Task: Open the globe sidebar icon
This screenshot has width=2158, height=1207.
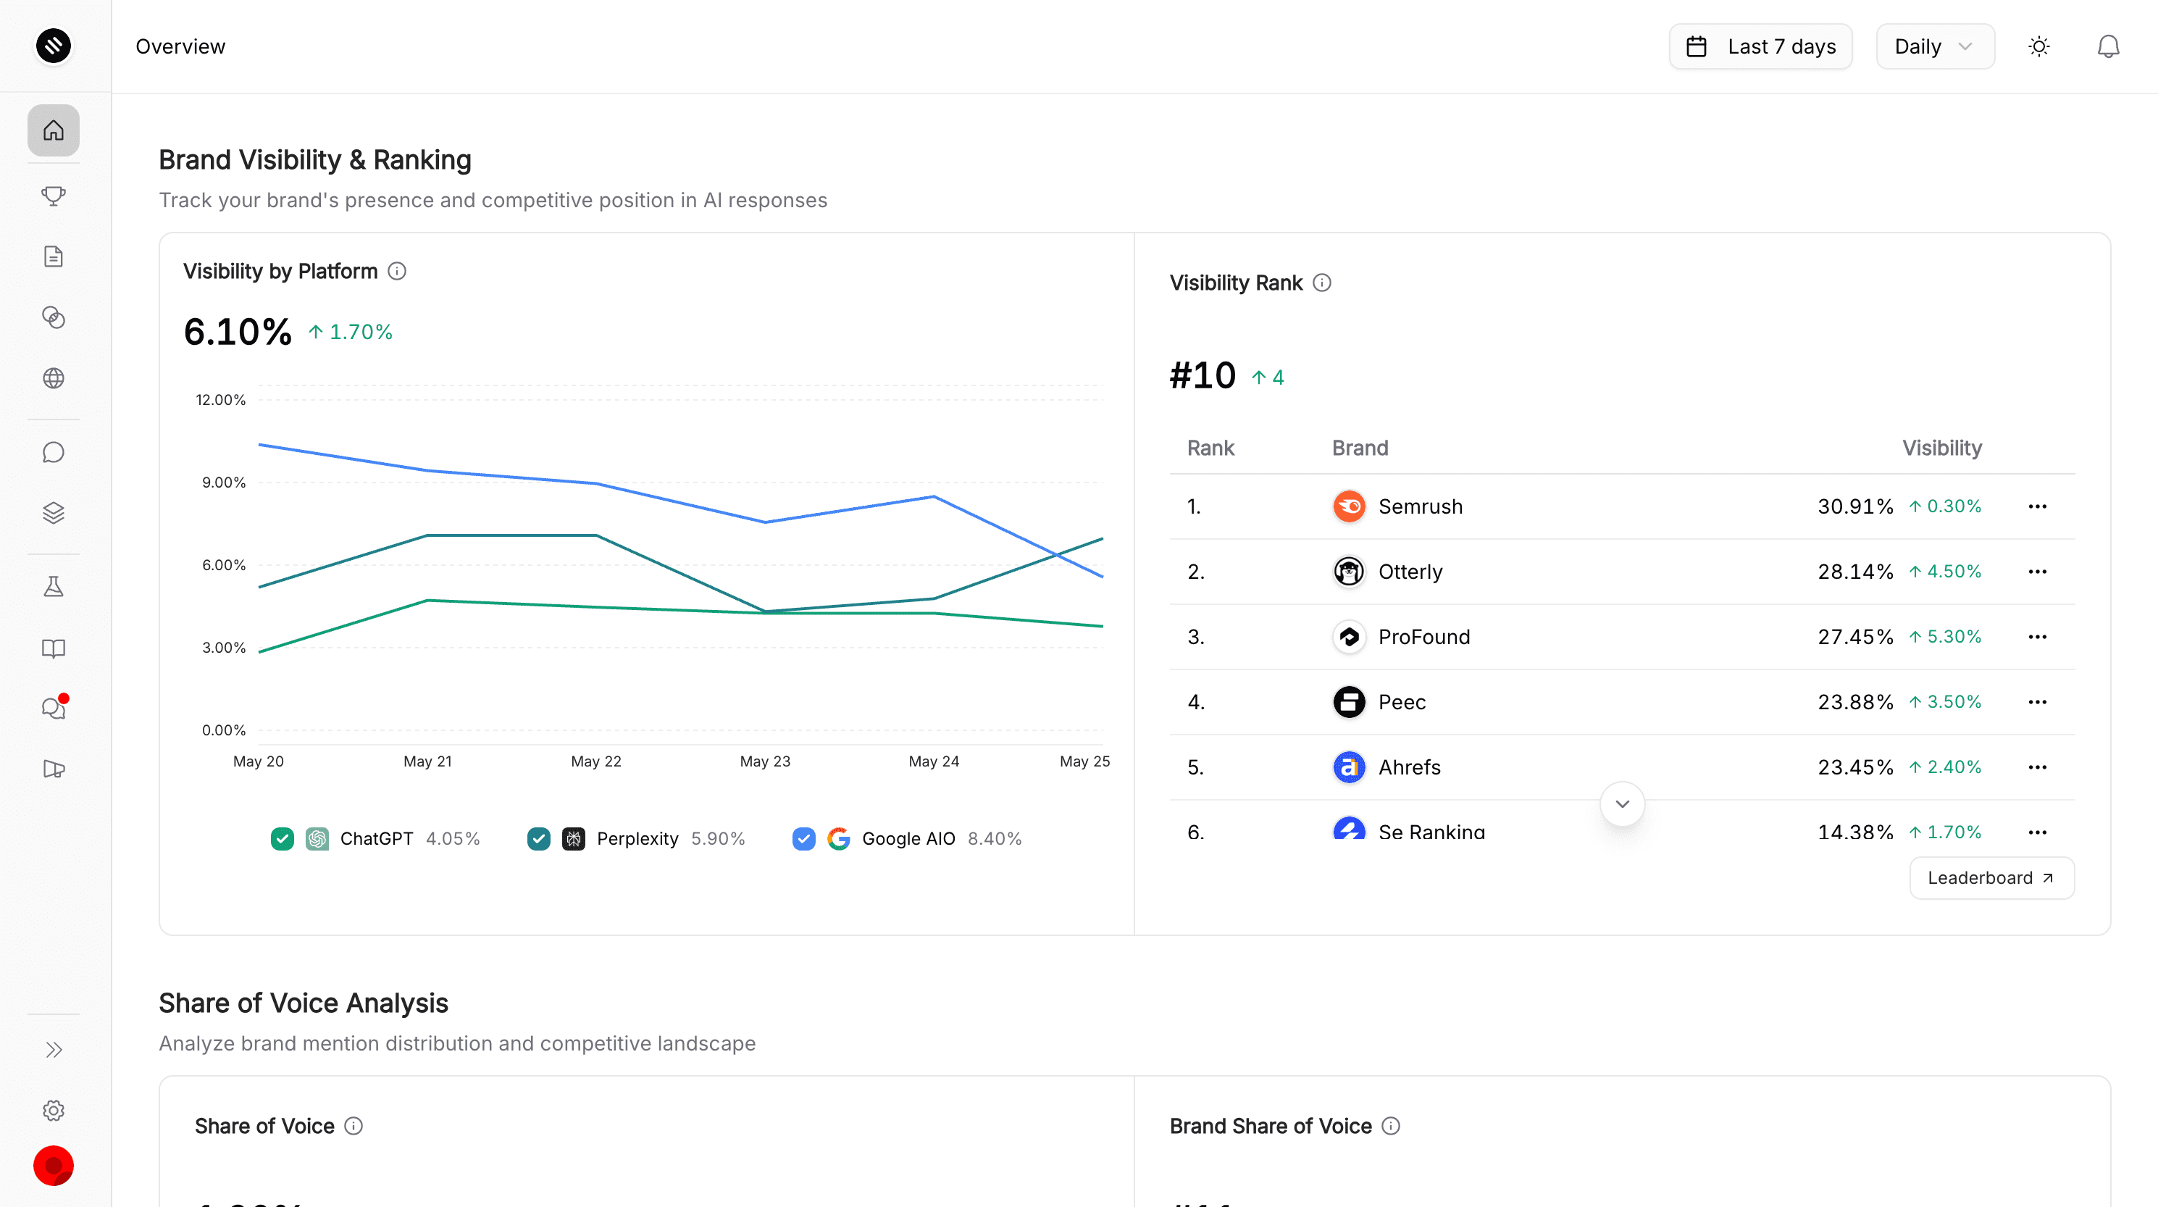Action: tap(54, 379)
